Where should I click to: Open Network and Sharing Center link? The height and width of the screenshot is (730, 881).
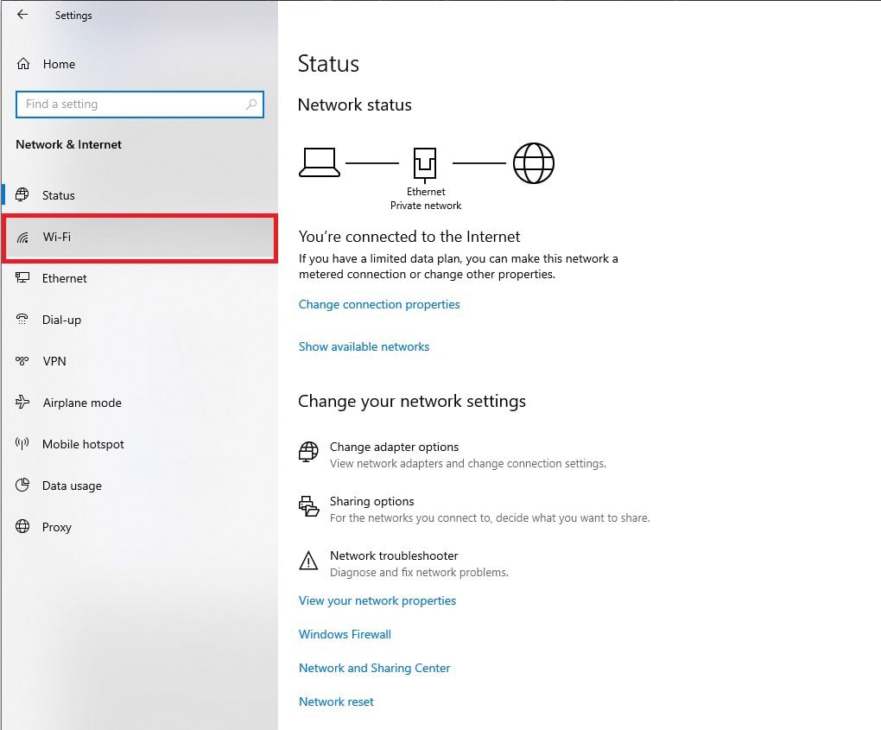point(374,668)
